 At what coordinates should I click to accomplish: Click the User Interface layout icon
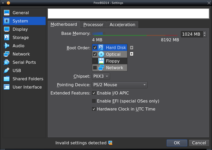pyautogui.click(x=7, y=87)
